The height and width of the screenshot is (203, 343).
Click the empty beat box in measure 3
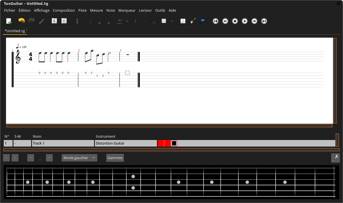coord(127,73)
